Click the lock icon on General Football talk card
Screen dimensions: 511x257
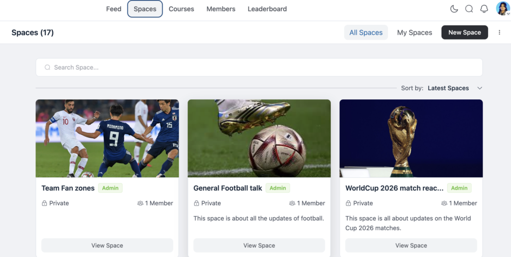point(197,203)
